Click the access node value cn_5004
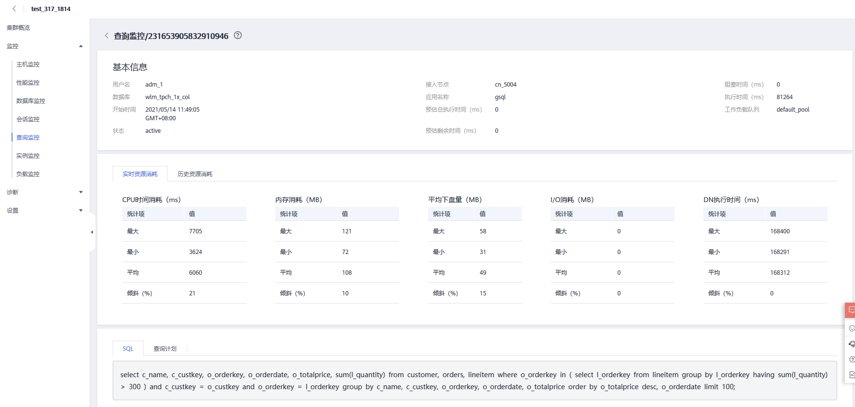The image size is (855, 407). point(505,85)
